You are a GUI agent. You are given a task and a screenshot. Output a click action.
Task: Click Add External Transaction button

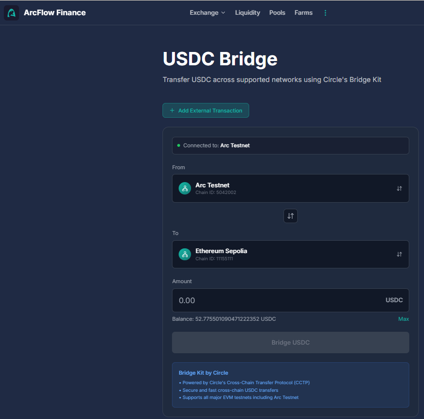pos(206,111)
